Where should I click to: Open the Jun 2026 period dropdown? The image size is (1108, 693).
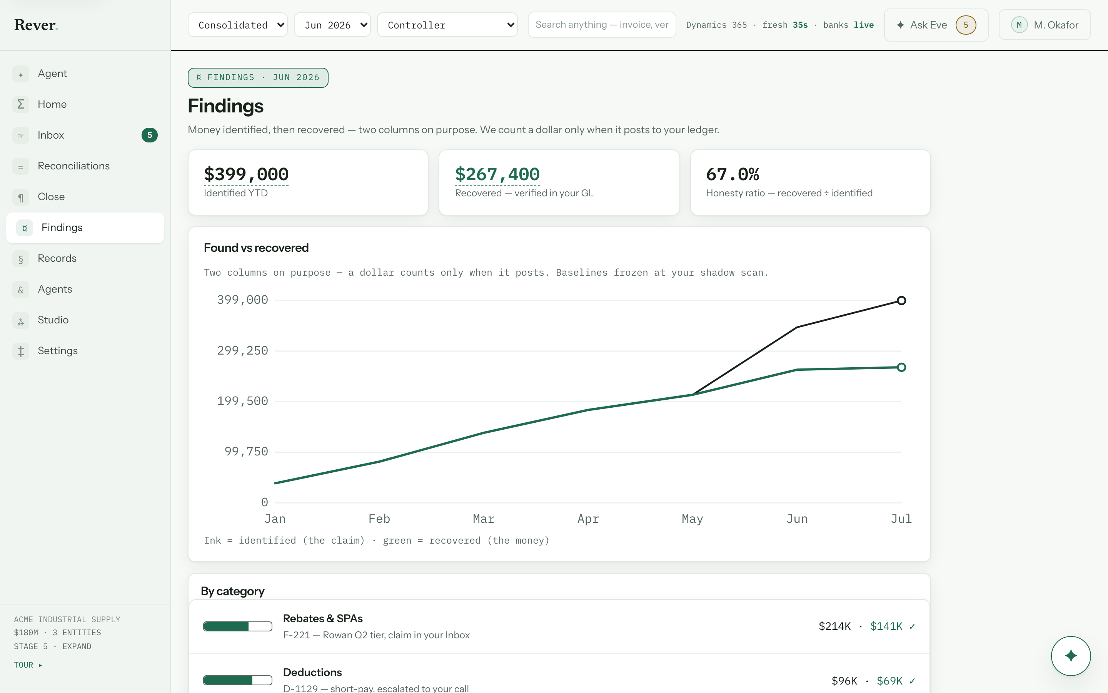332,25
